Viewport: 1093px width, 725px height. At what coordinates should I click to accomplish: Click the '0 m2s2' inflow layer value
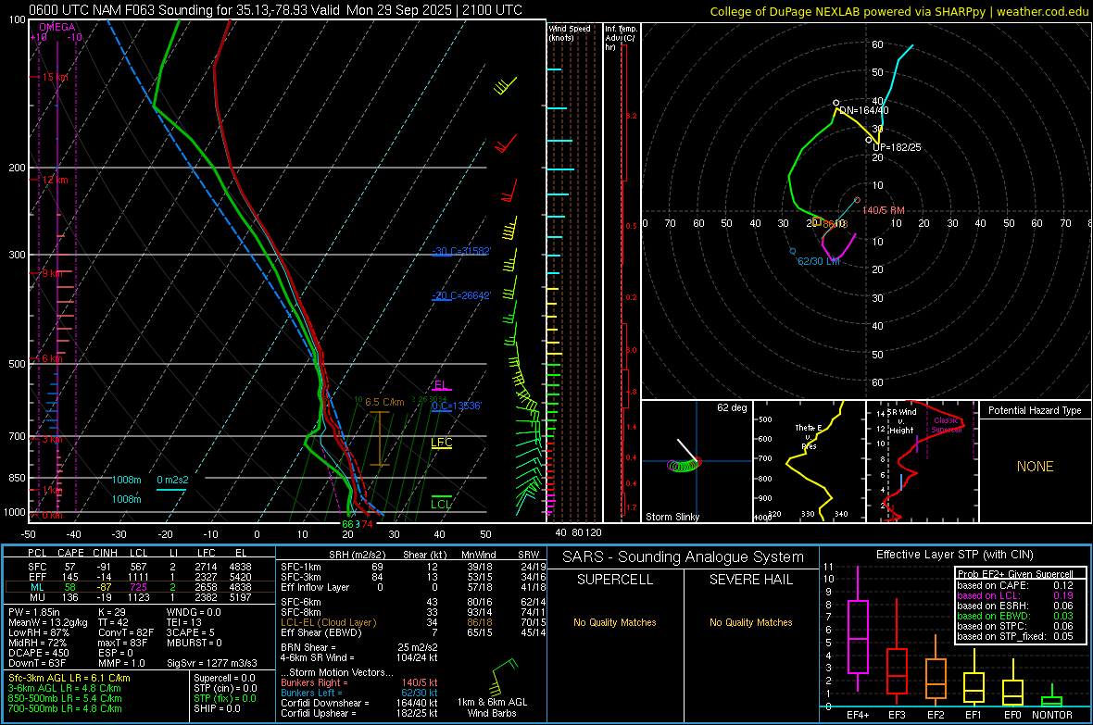pos(172,480)
